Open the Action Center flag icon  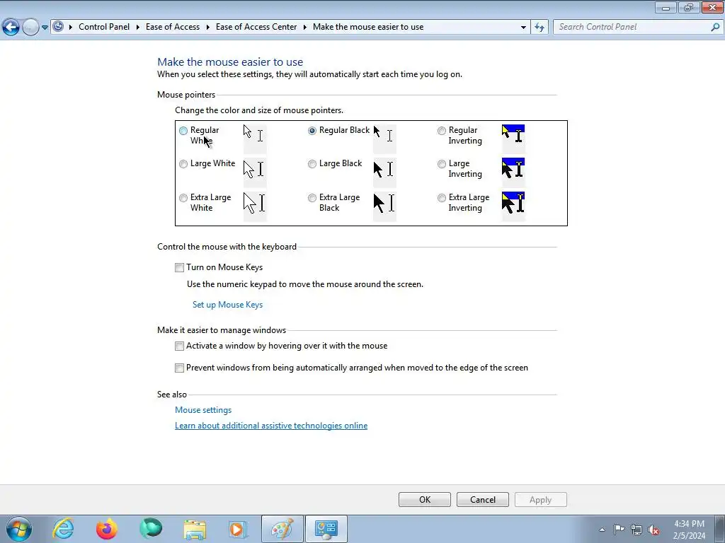tap(619, 529)
